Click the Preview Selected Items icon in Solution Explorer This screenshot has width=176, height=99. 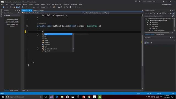173,13
